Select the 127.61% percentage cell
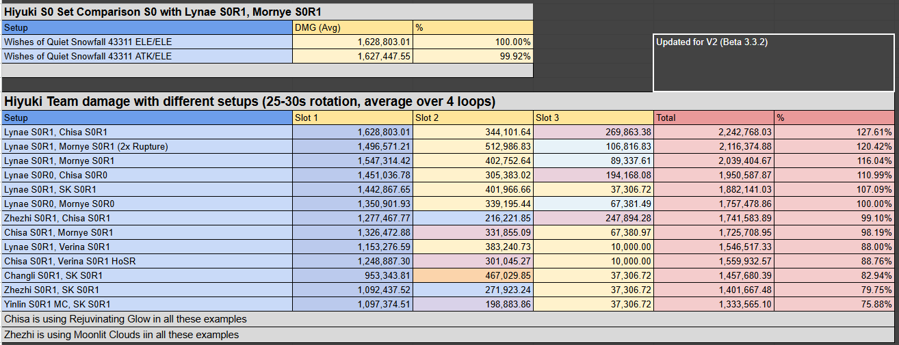 click(835, 132)
